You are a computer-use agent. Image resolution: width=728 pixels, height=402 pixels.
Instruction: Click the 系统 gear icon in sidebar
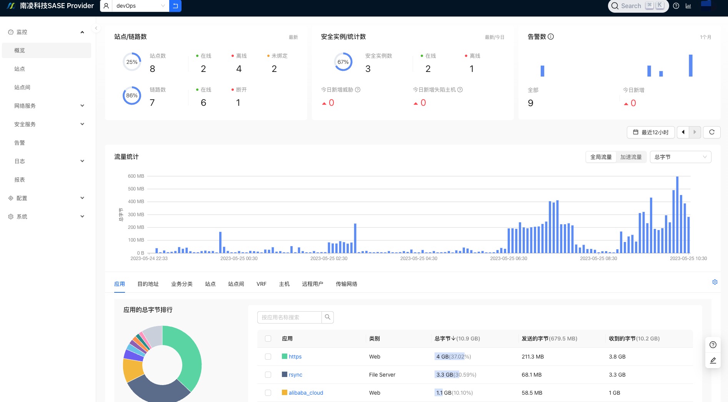(11, 217)
